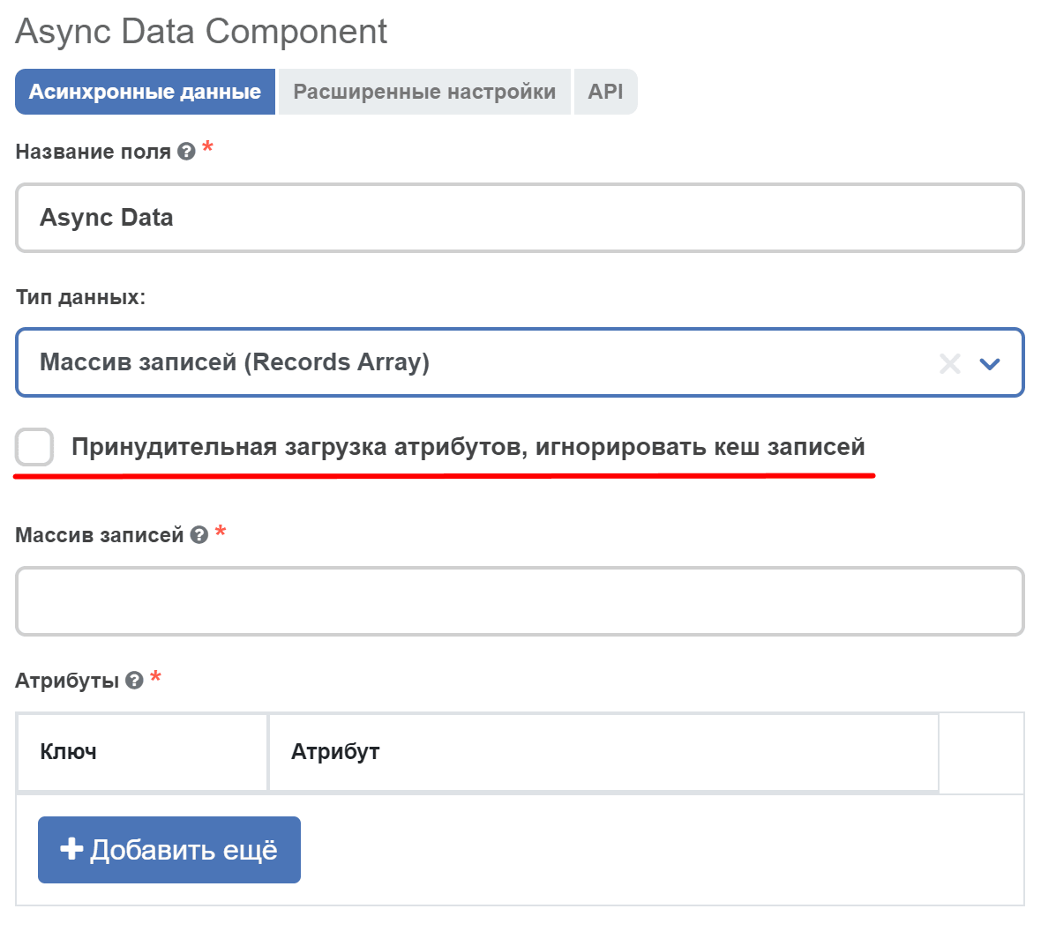Switch to Асинхронные данные tab
The width and height of the screenshot is (1056, 946).
[x=145, y=92]
